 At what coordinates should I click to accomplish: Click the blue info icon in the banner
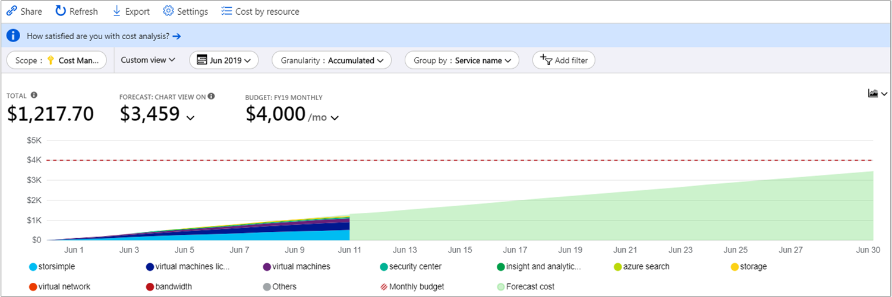[14, 36]
